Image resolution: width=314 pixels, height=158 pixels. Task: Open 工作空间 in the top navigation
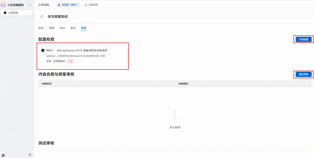click(44, 5)
